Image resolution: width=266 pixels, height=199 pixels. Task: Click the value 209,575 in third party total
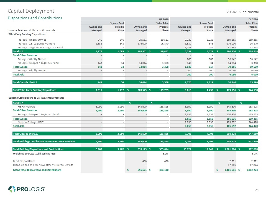pyautogui.click(x=142, y=90)
